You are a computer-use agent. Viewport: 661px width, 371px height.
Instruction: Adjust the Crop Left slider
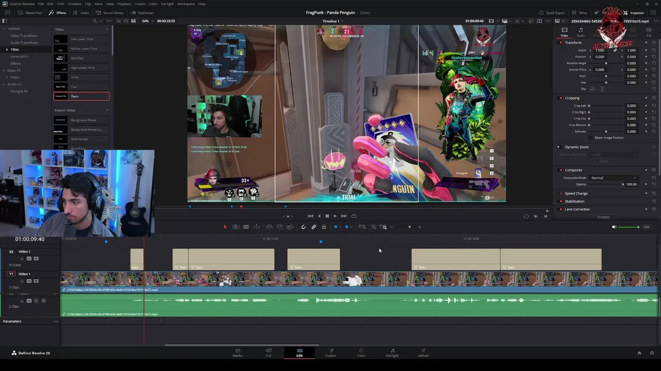click(605, 106)
